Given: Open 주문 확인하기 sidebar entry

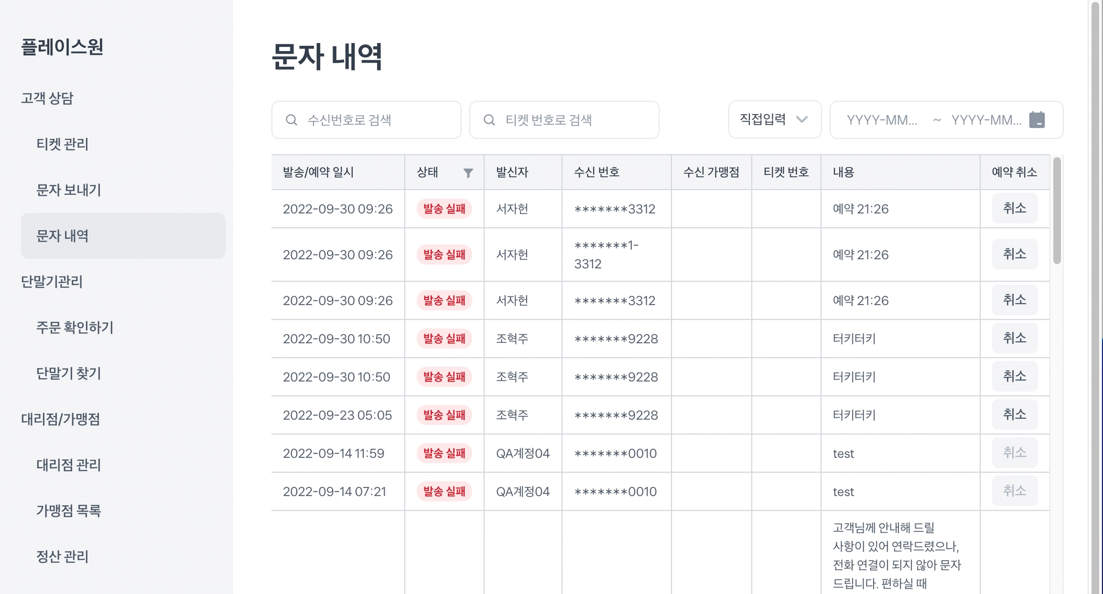Looking at the screenshot, I should coord(75,328).
